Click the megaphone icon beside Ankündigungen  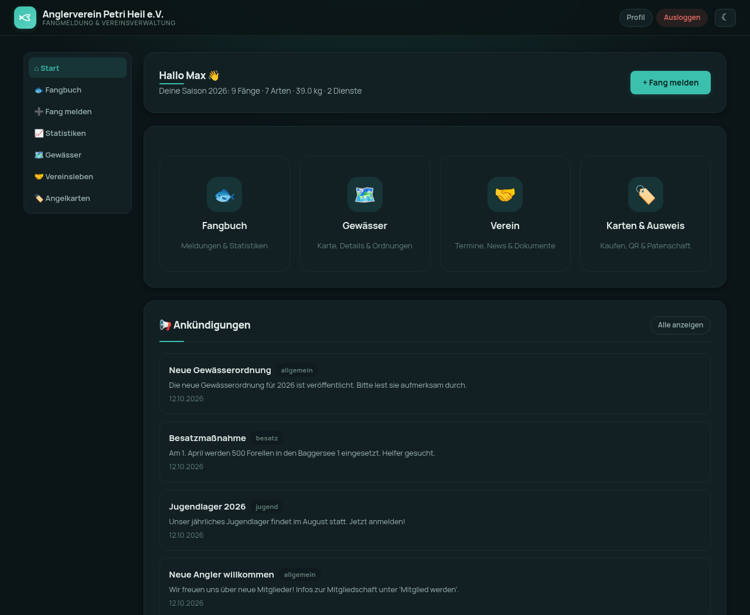tap(165, 325)
